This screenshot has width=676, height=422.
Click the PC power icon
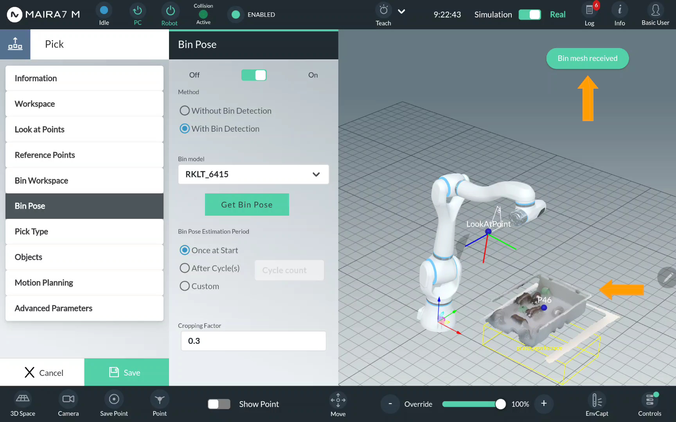point(137,10)
